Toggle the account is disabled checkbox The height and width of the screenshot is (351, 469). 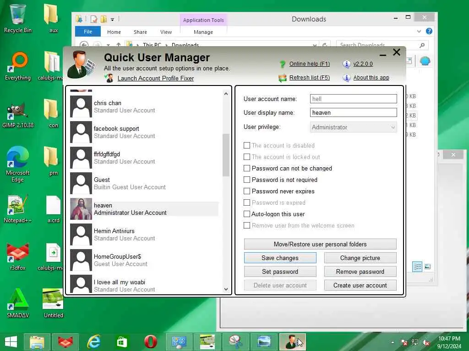point(247,145)
